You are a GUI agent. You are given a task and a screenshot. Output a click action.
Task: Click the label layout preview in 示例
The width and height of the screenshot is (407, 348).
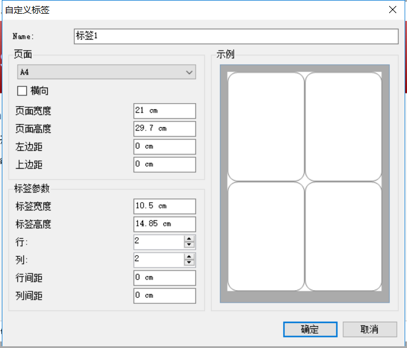[305, 184]
